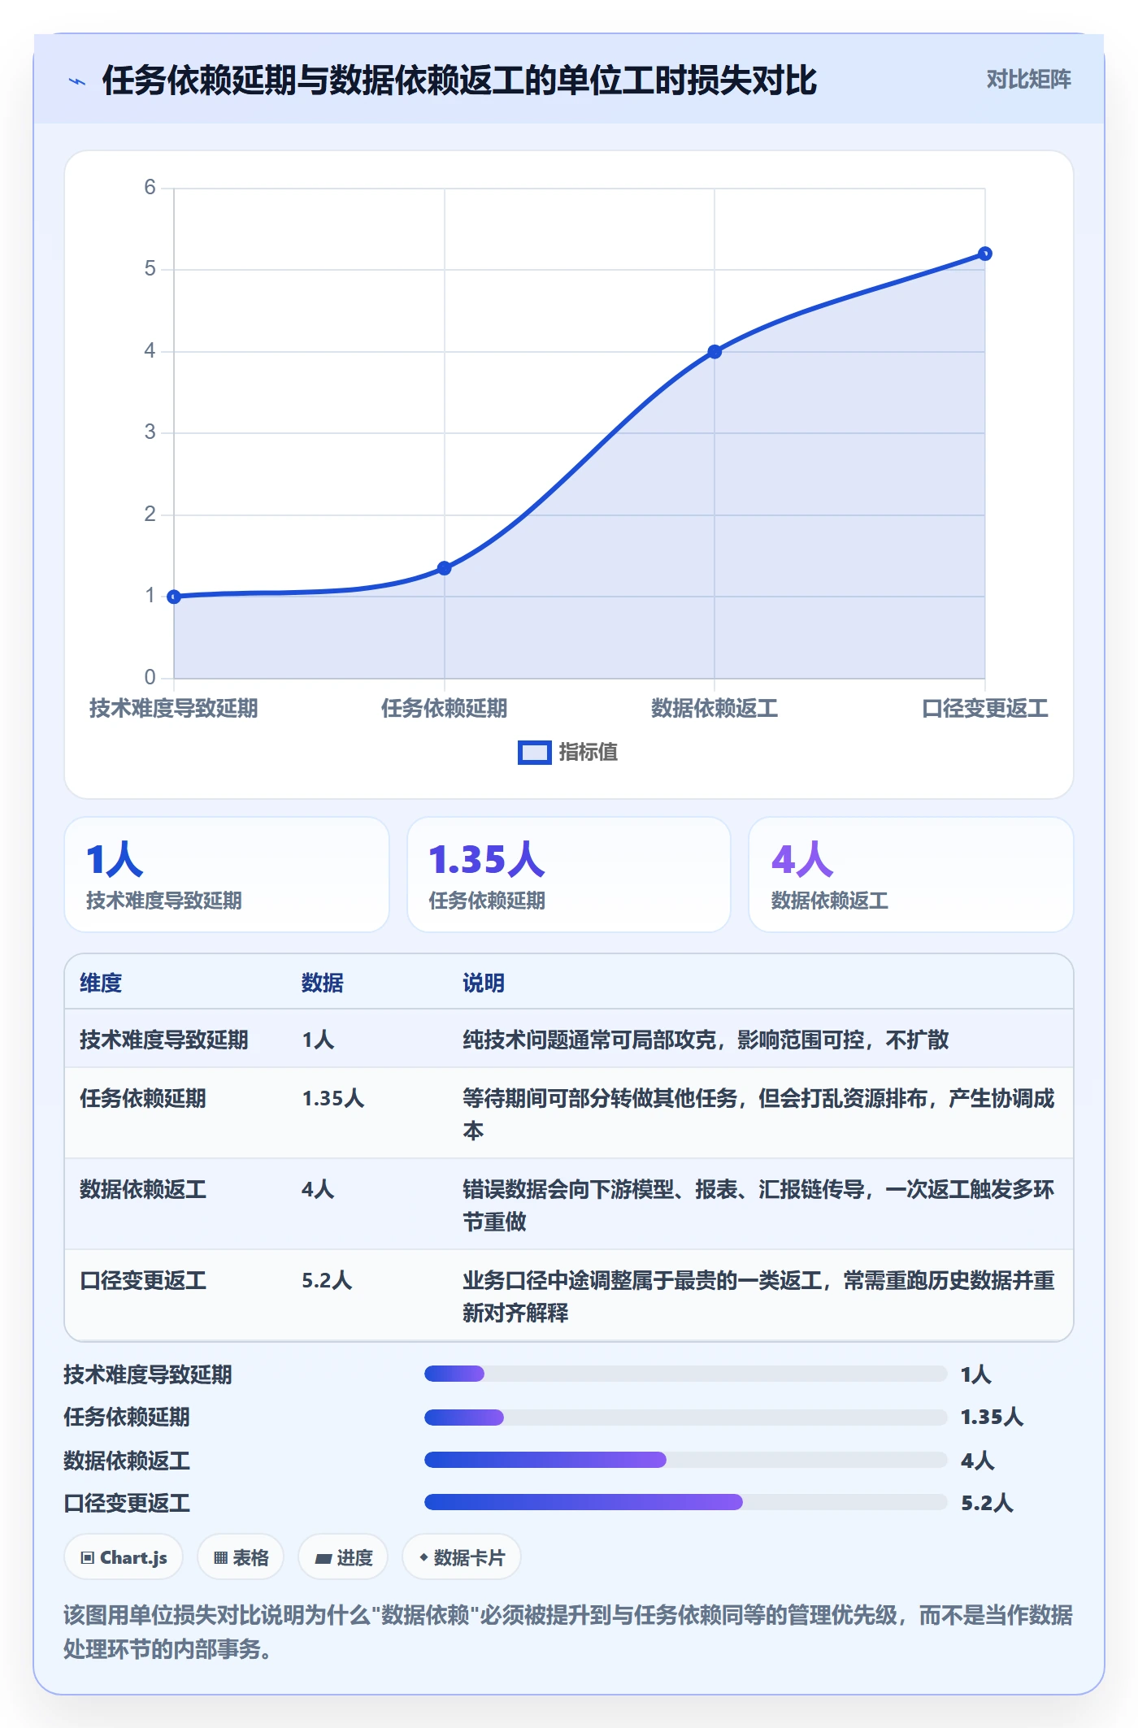Click the 数据 column header

pos(323,983)
